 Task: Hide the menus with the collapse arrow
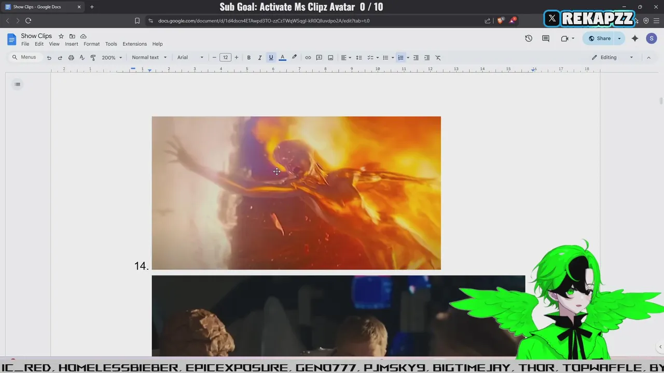click(x=648, y=58)
